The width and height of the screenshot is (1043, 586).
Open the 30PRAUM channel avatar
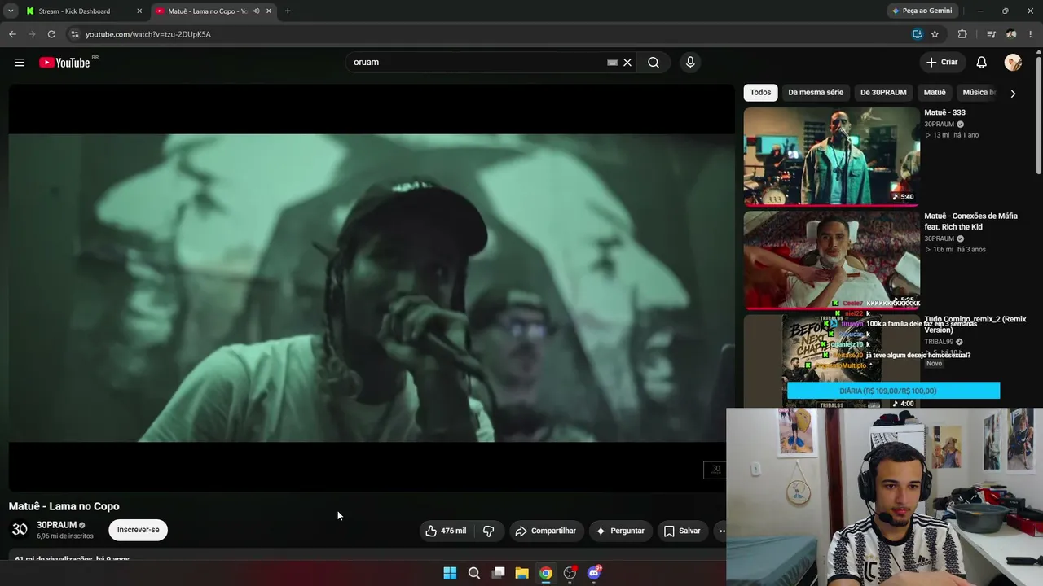click(x=20, y=530)
